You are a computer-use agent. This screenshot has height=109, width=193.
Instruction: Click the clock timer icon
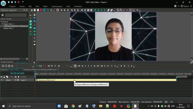pos(75,66)
